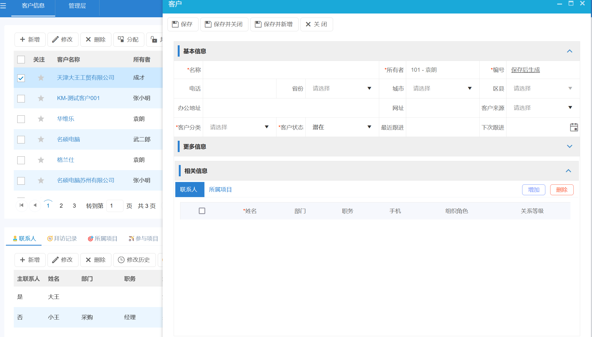Check the select-all checkbox in customer list header
Viewport: 592px width, 337px height.
pos(21,60)
